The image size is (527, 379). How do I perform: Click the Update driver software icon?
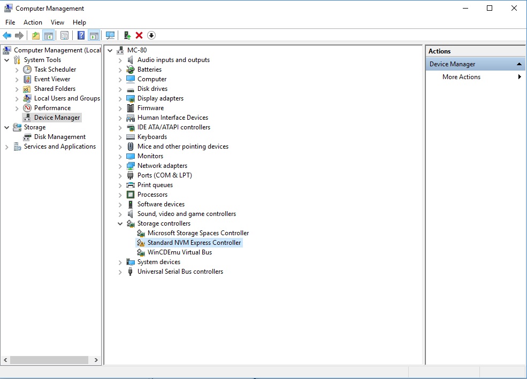click(127, 35)
